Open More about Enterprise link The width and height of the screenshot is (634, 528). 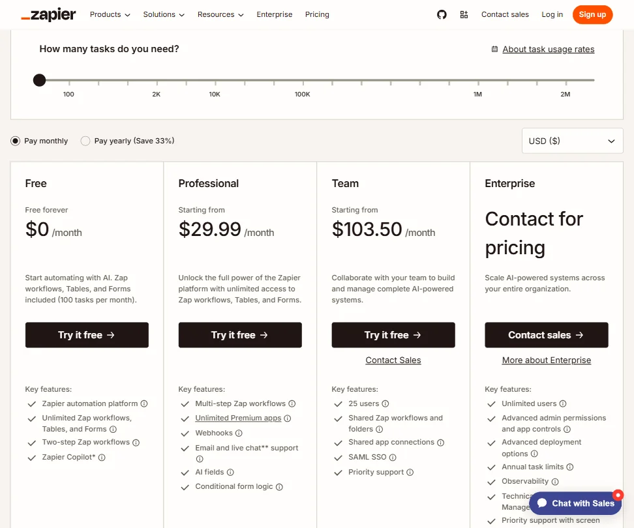pos(546,360)
